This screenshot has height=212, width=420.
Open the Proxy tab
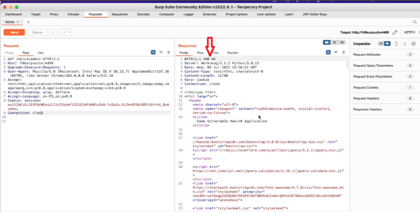(x=54, y=14)
